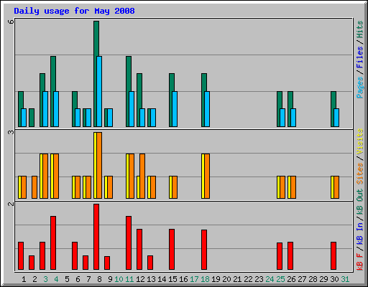Click the 'kB In' legend label

359,233
